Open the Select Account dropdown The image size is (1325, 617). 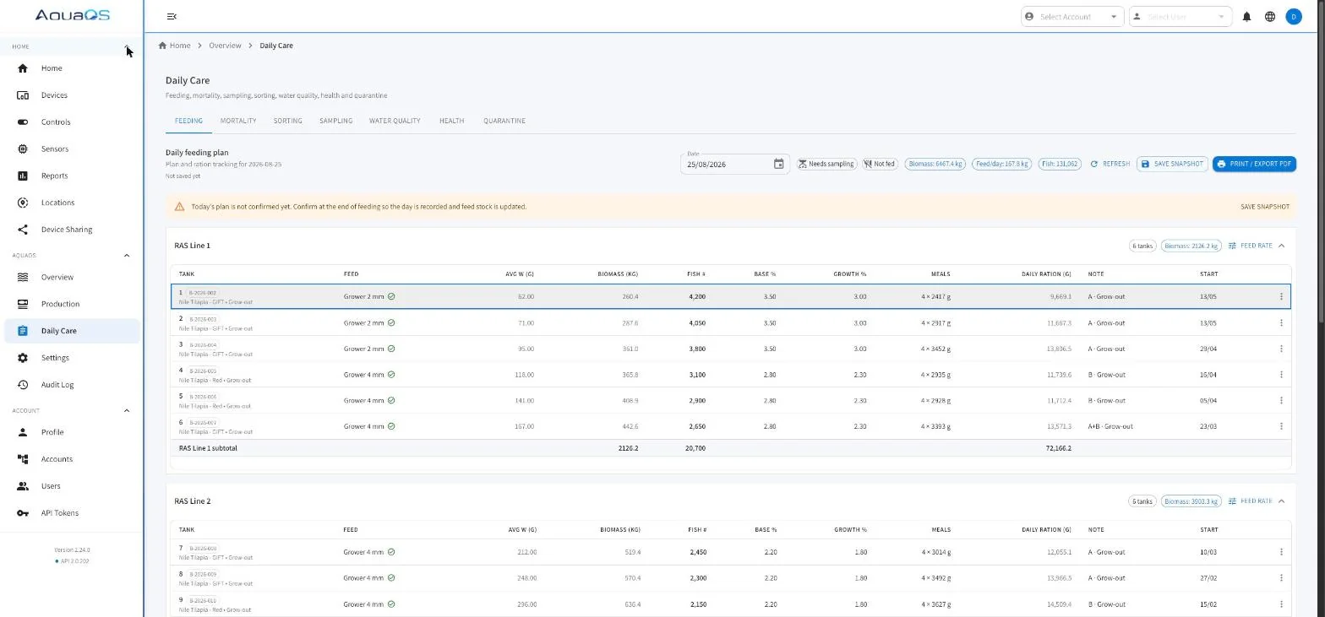coord(1071,17)
